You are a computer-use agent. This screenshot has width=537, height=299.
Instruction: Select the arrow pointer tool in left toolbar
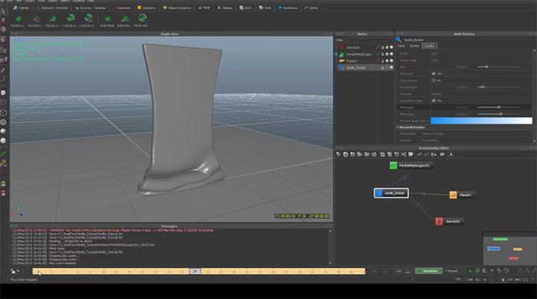(x=4, y=11)
